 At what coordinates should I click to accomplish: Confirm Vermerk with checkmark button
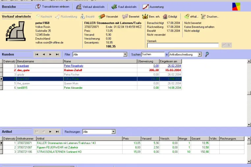click(x=224, y=45)
